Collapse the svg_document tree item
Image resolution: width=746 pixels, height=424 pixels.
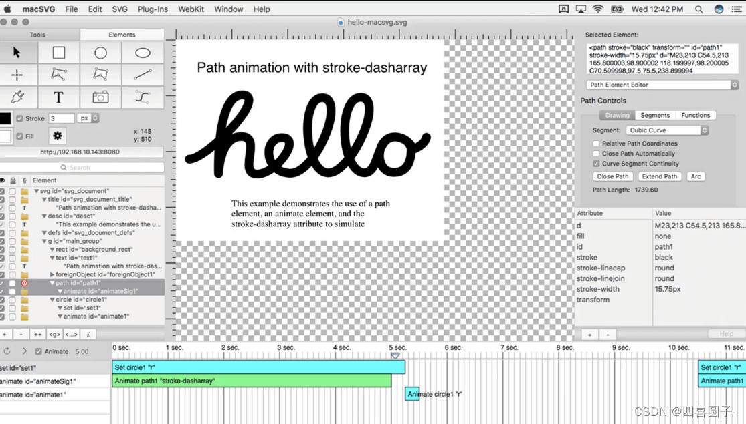click(x=36, y=191)
